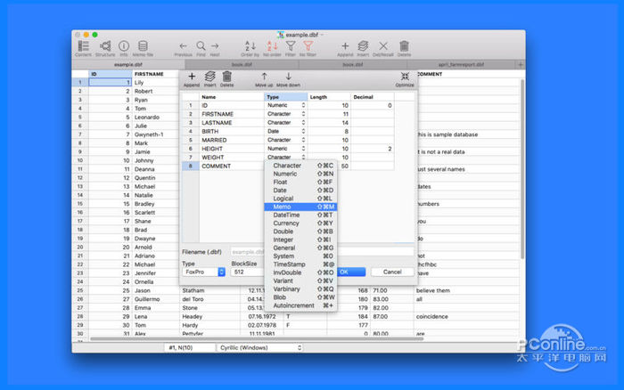
Task: Click the Move up arrow icon
Action: click(x=264, y=78)
